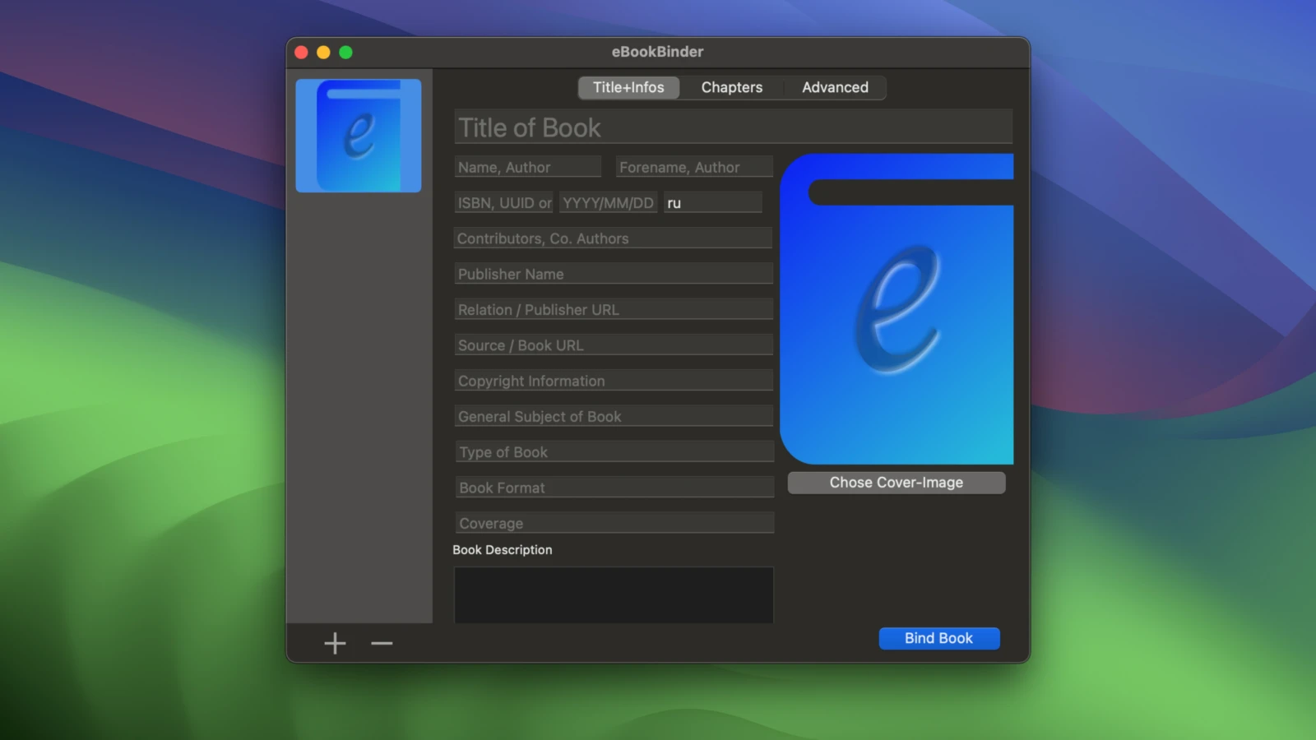The width and height of the screenshot is (1316, 740).
Task: Click the Forename, Author field
Action: click(x=693, y=167)
